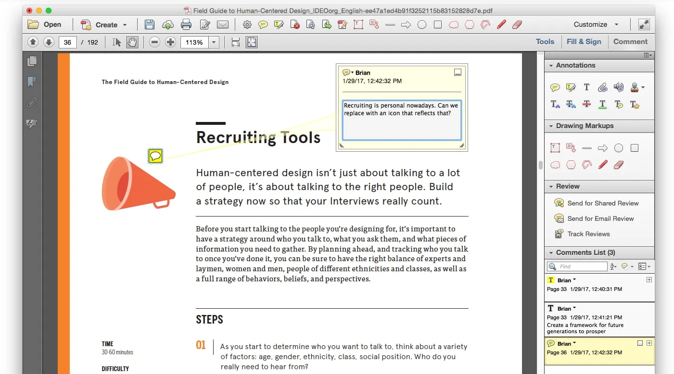Viewport: 674px width, 374px height.
Task: Open the Bookmarks pane in left sidebar
Action: pyautogui.click(x=32, y=82)
